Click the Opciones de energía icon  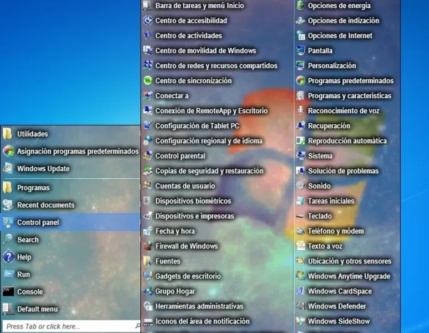coord(300,6)
